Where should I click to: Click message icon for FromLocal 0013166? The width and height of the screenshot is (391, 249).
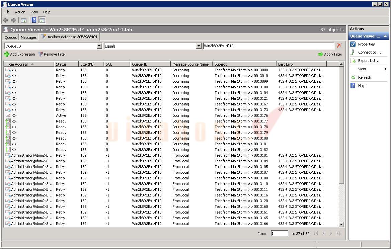(8, 224)
